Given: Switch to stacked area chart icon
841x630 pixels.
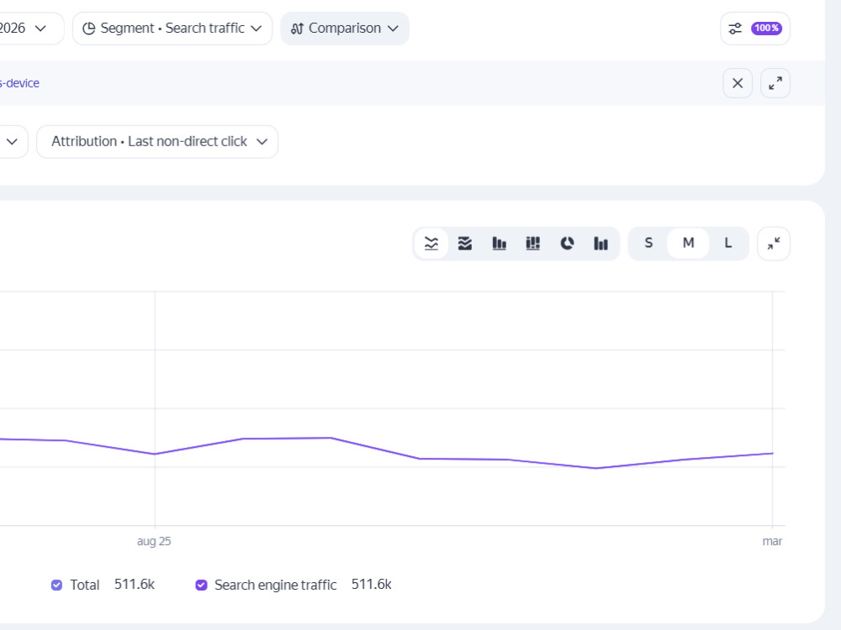Looking at the screenshot, I should tap(465, 244).
